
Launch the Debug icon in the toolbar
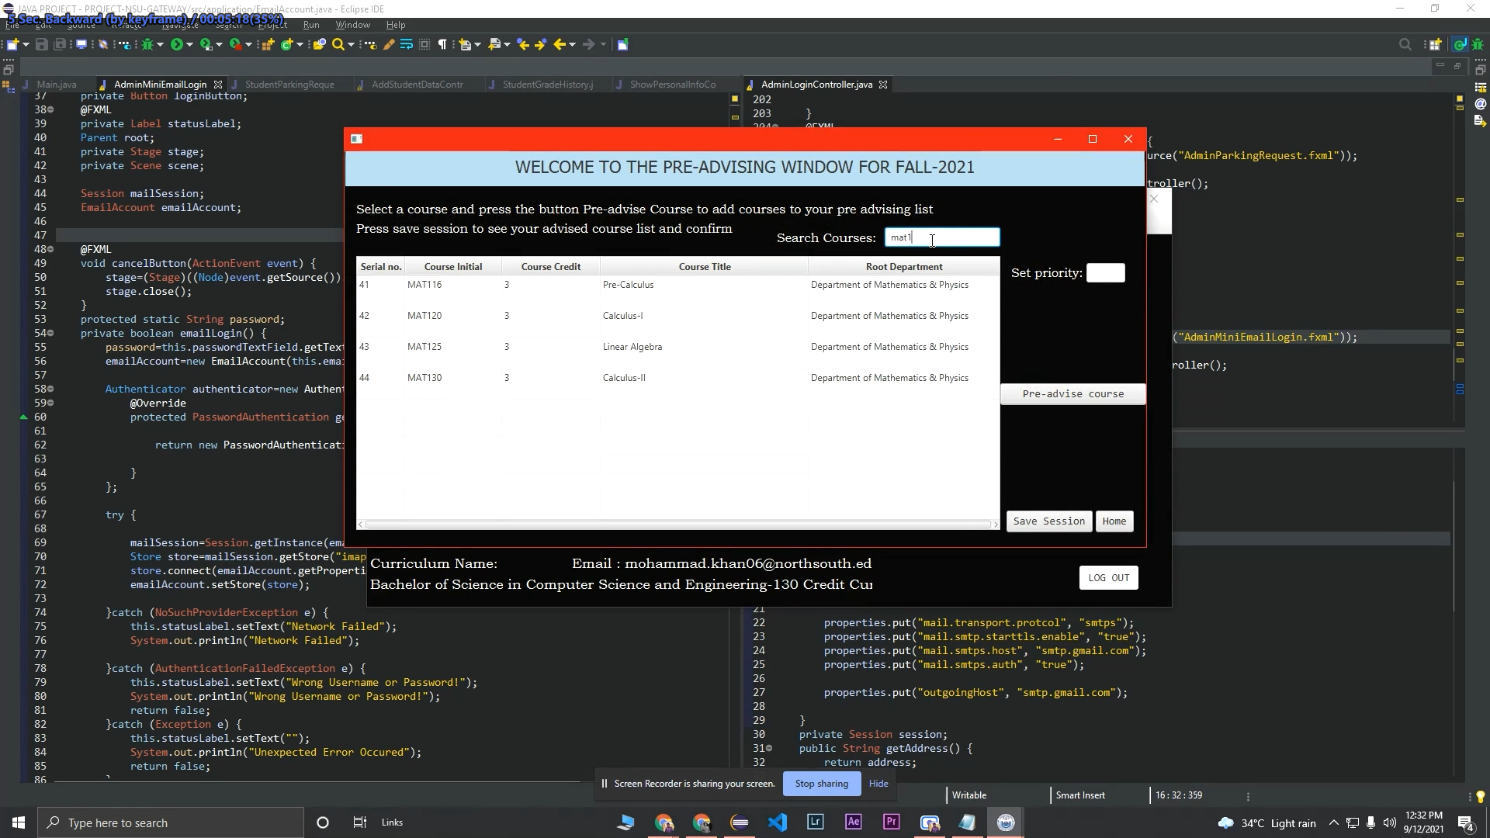click(146, 44)
